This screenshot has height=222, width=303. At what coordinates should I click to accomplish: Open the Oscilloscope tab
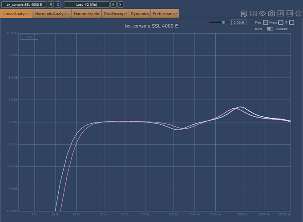[x=115, y=14]
